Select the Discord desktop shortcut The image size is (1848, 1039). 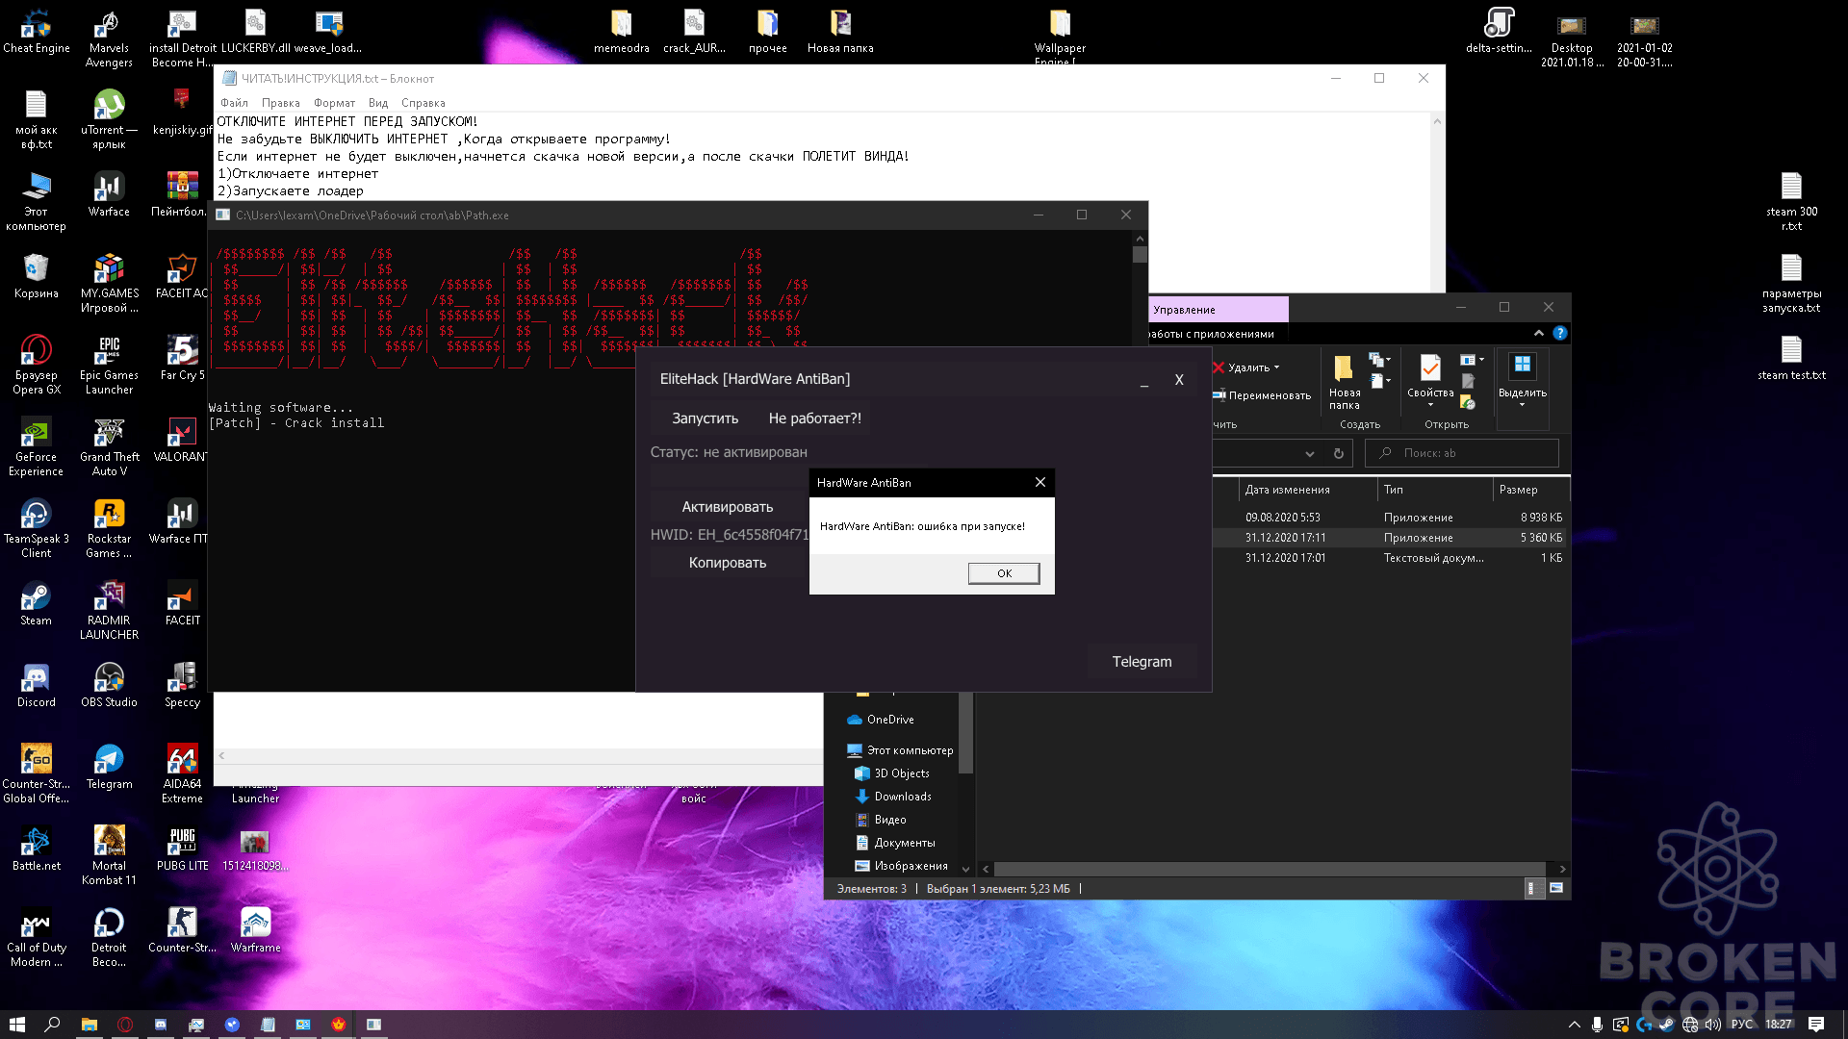[37, 686]
